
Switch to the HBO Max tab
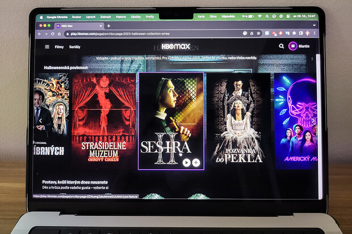pos(78,26)
